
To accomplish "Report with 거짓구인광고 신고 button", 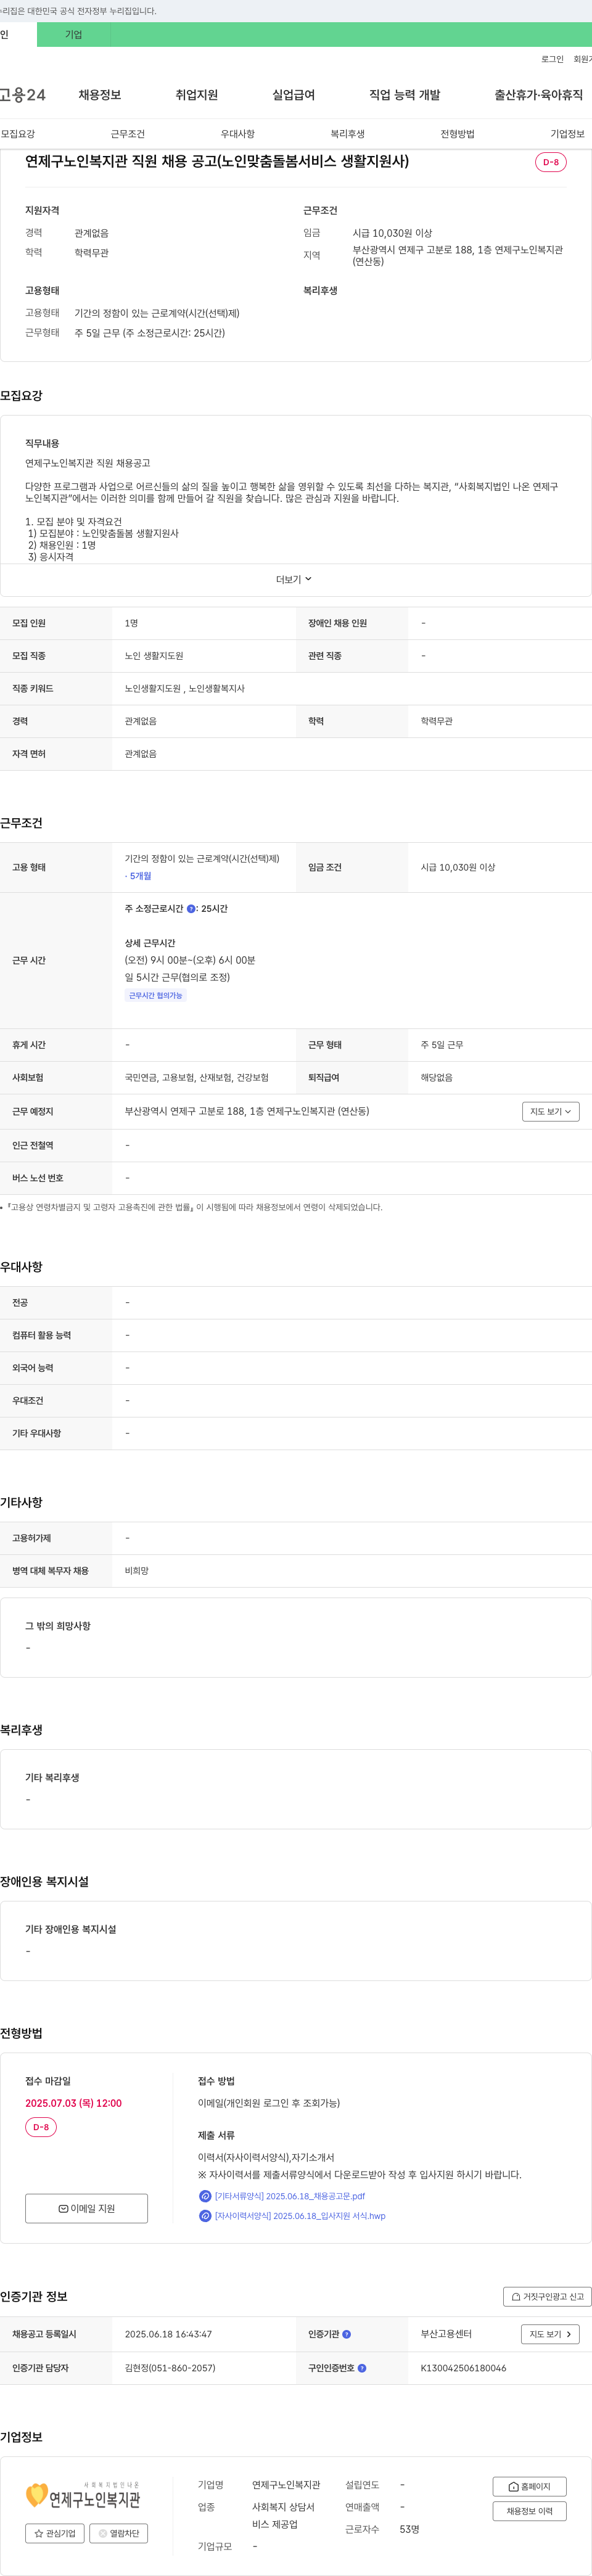I will 547,2297.
